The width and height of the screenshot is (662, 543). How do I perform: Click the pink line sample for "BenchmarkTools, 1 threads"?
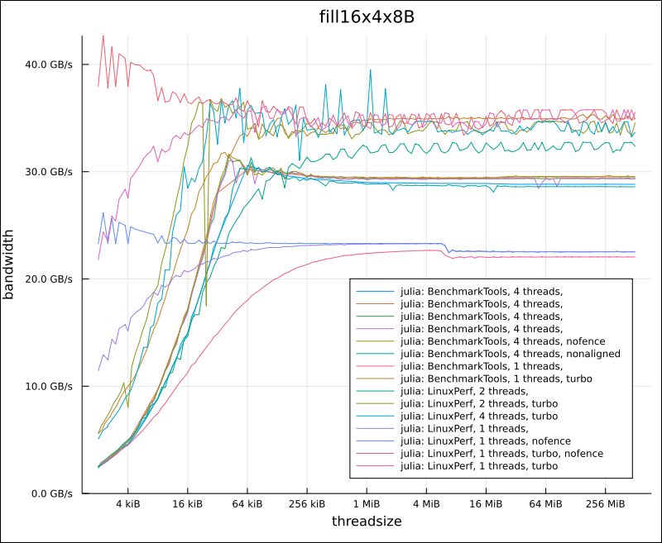[x=377, y=365]
